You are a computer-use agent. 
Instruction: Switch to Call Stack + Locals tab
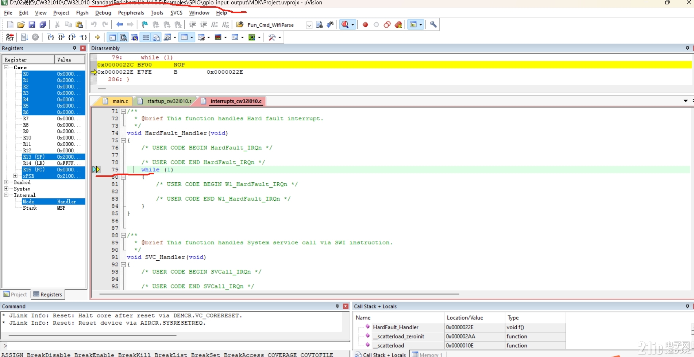pyautogui.click(x=381, y=354)
